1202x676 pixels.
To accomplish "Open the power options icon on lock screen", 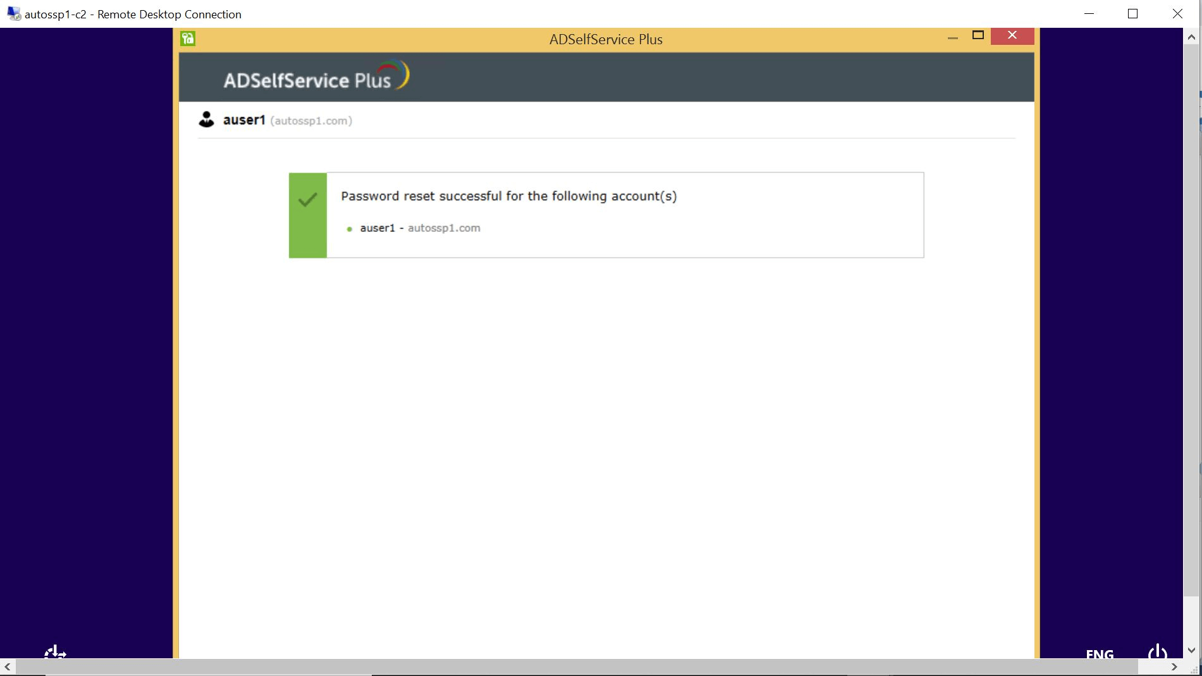I will point(1157,652).
